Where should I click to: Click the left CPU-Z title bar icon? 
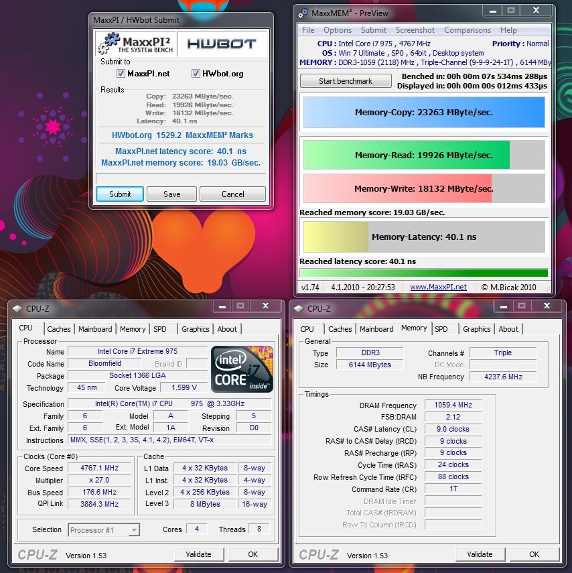pyautogui.click(x=17, y=309)
